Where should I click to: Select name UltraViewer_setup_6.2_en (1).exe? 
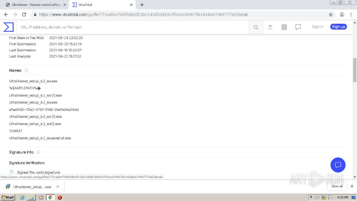pos(35,95)
